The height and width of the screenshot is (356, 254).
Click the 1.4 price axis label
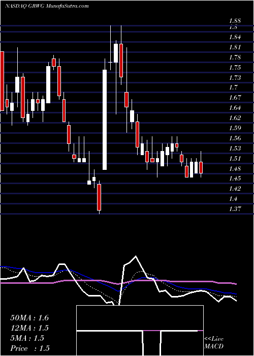[x=233, y=199]
